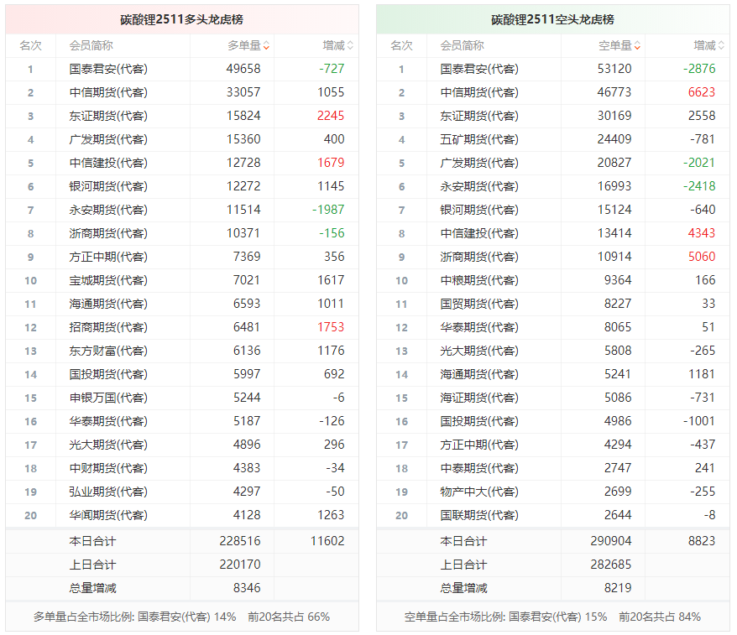This screenshot has height=635, width=737.
Task: Select 东证期货(代客) in long table
Action: coord(108,116)
